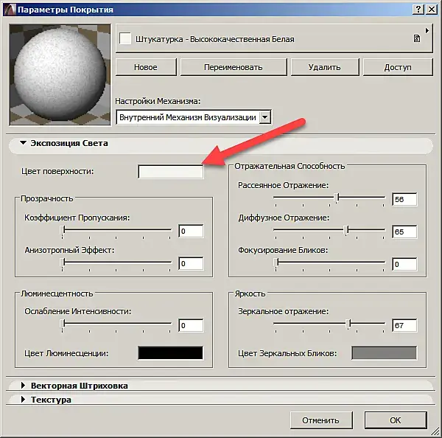The height and width of the screenshot is (438, 442).
Task: Open the gray Цвет Зеркальных Бликов swatch
Action: click(385, 352)
